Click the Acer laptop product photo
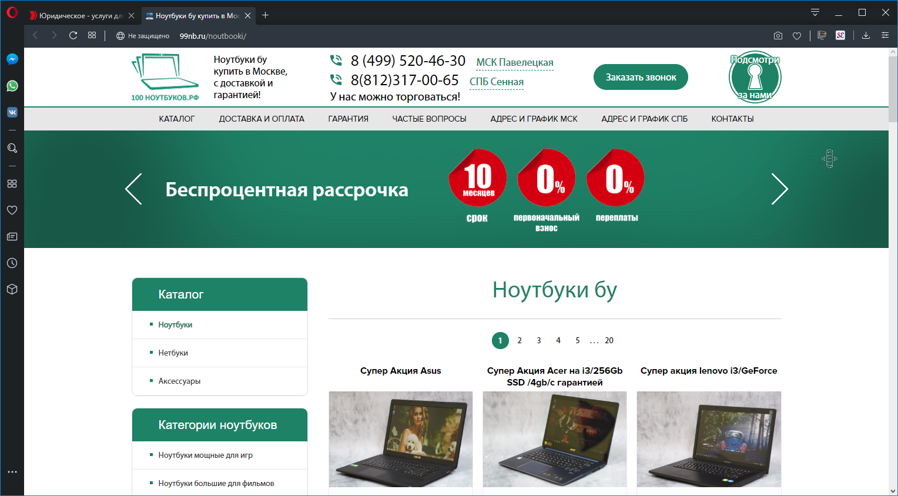The image size is (898, 496). [555, 439]
